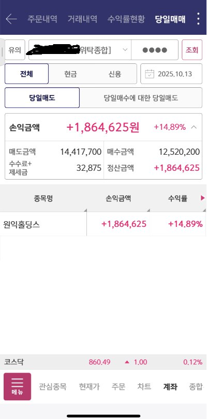Select the 전체 filter option
The width and height of the screenshot is (207, 419).
[26, 74]
